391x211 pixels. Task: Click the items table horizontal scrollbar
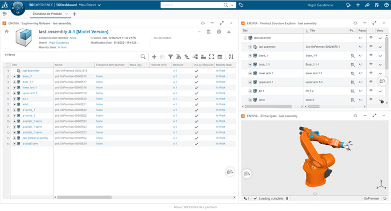coord(85,197)
